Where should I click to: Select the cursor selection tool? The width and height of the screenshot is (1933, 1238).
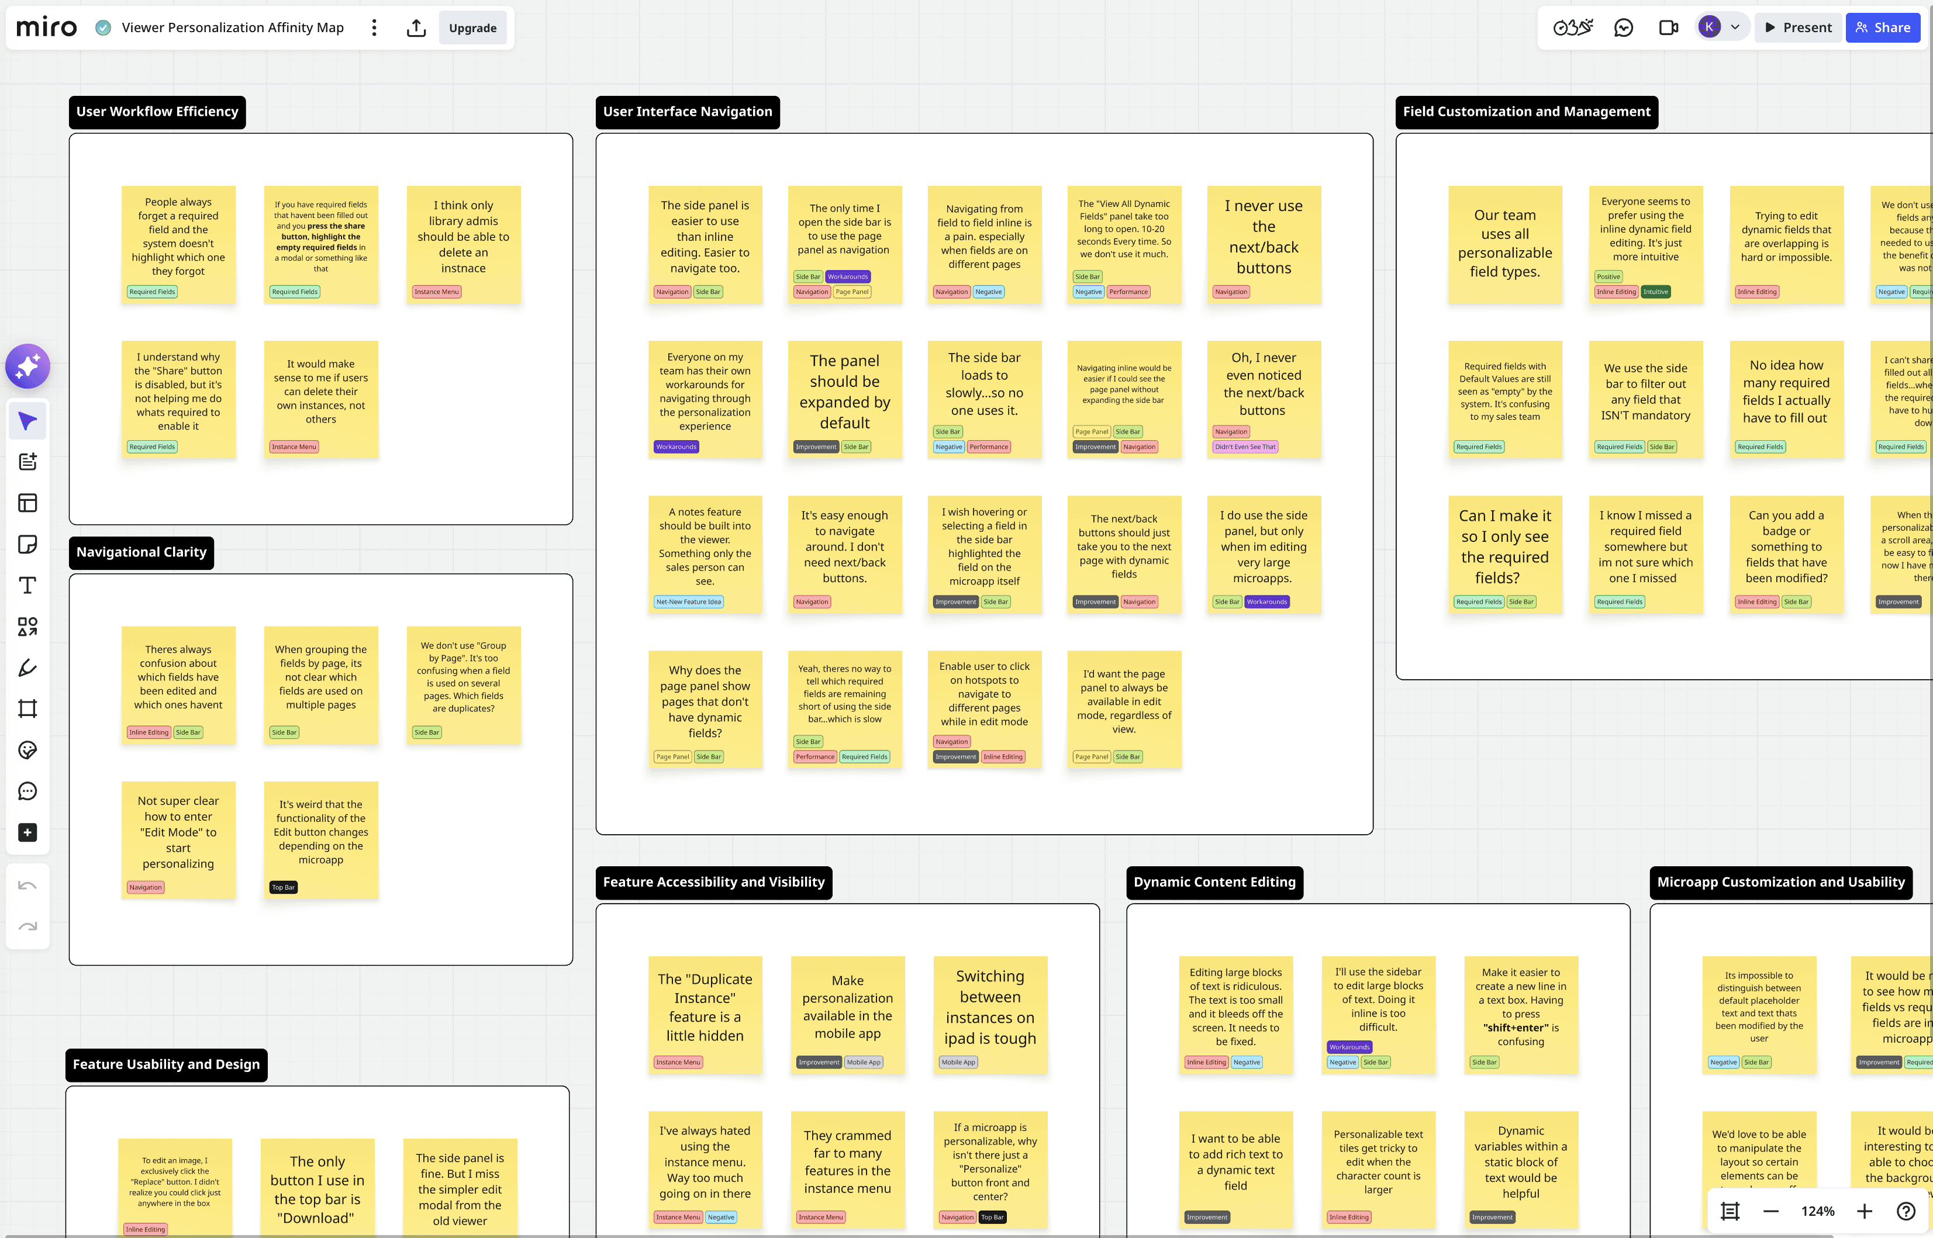click(27, 421)
